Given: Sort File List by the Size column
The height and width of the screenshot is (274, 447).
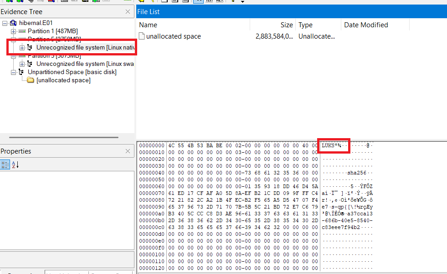Looking at the screenshot, I should pyautogui.click(x=273, y=25).
